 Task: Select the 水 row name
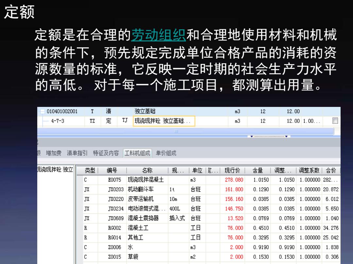[x=130, y=247]
